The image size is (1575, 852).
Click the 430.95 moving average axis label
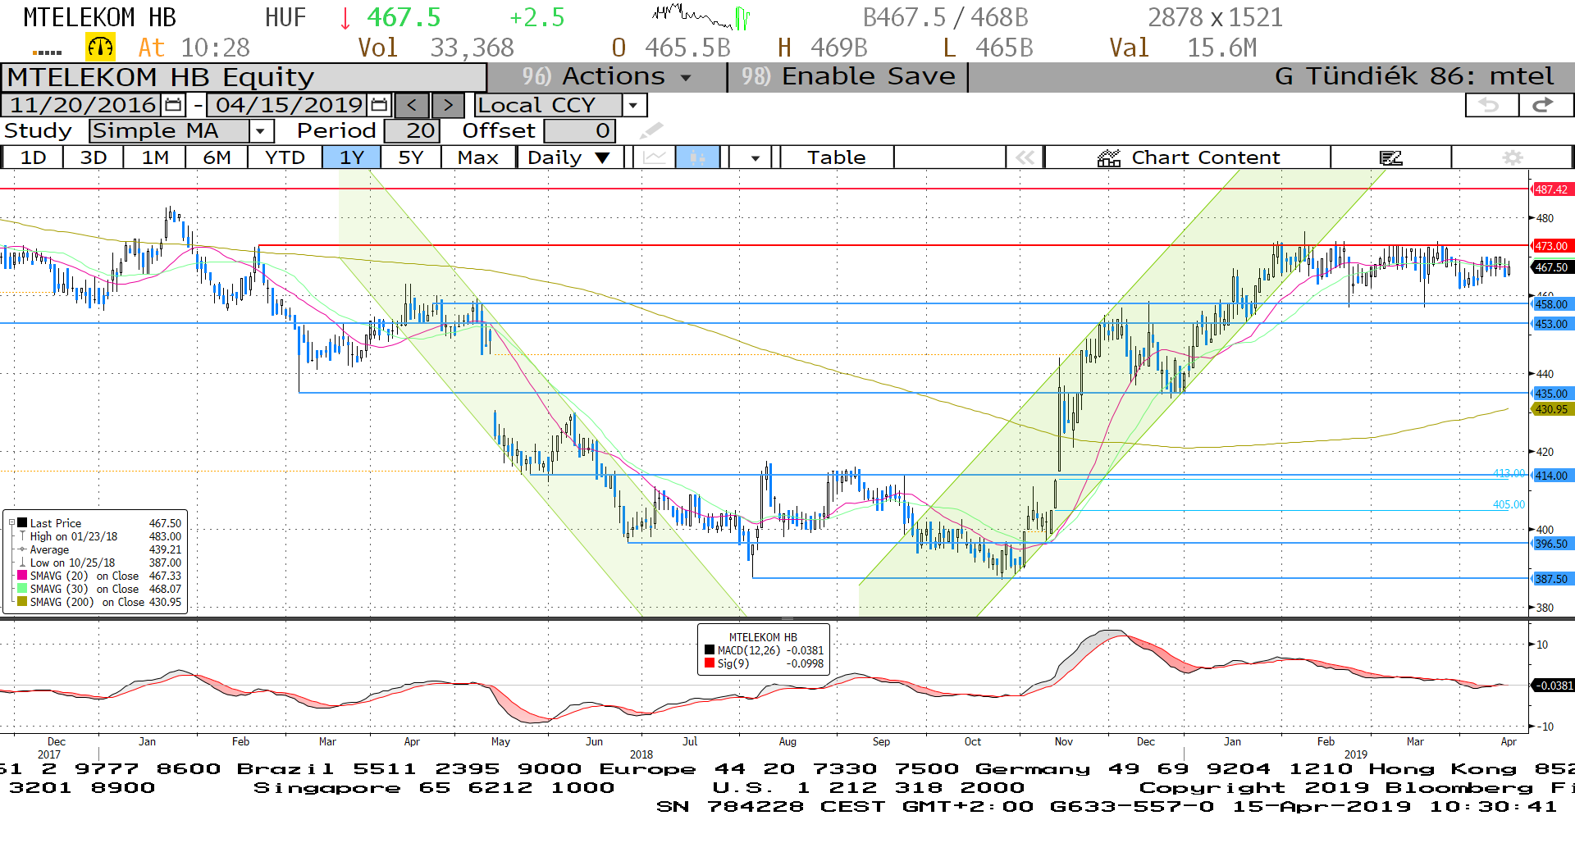[1551, 409]
